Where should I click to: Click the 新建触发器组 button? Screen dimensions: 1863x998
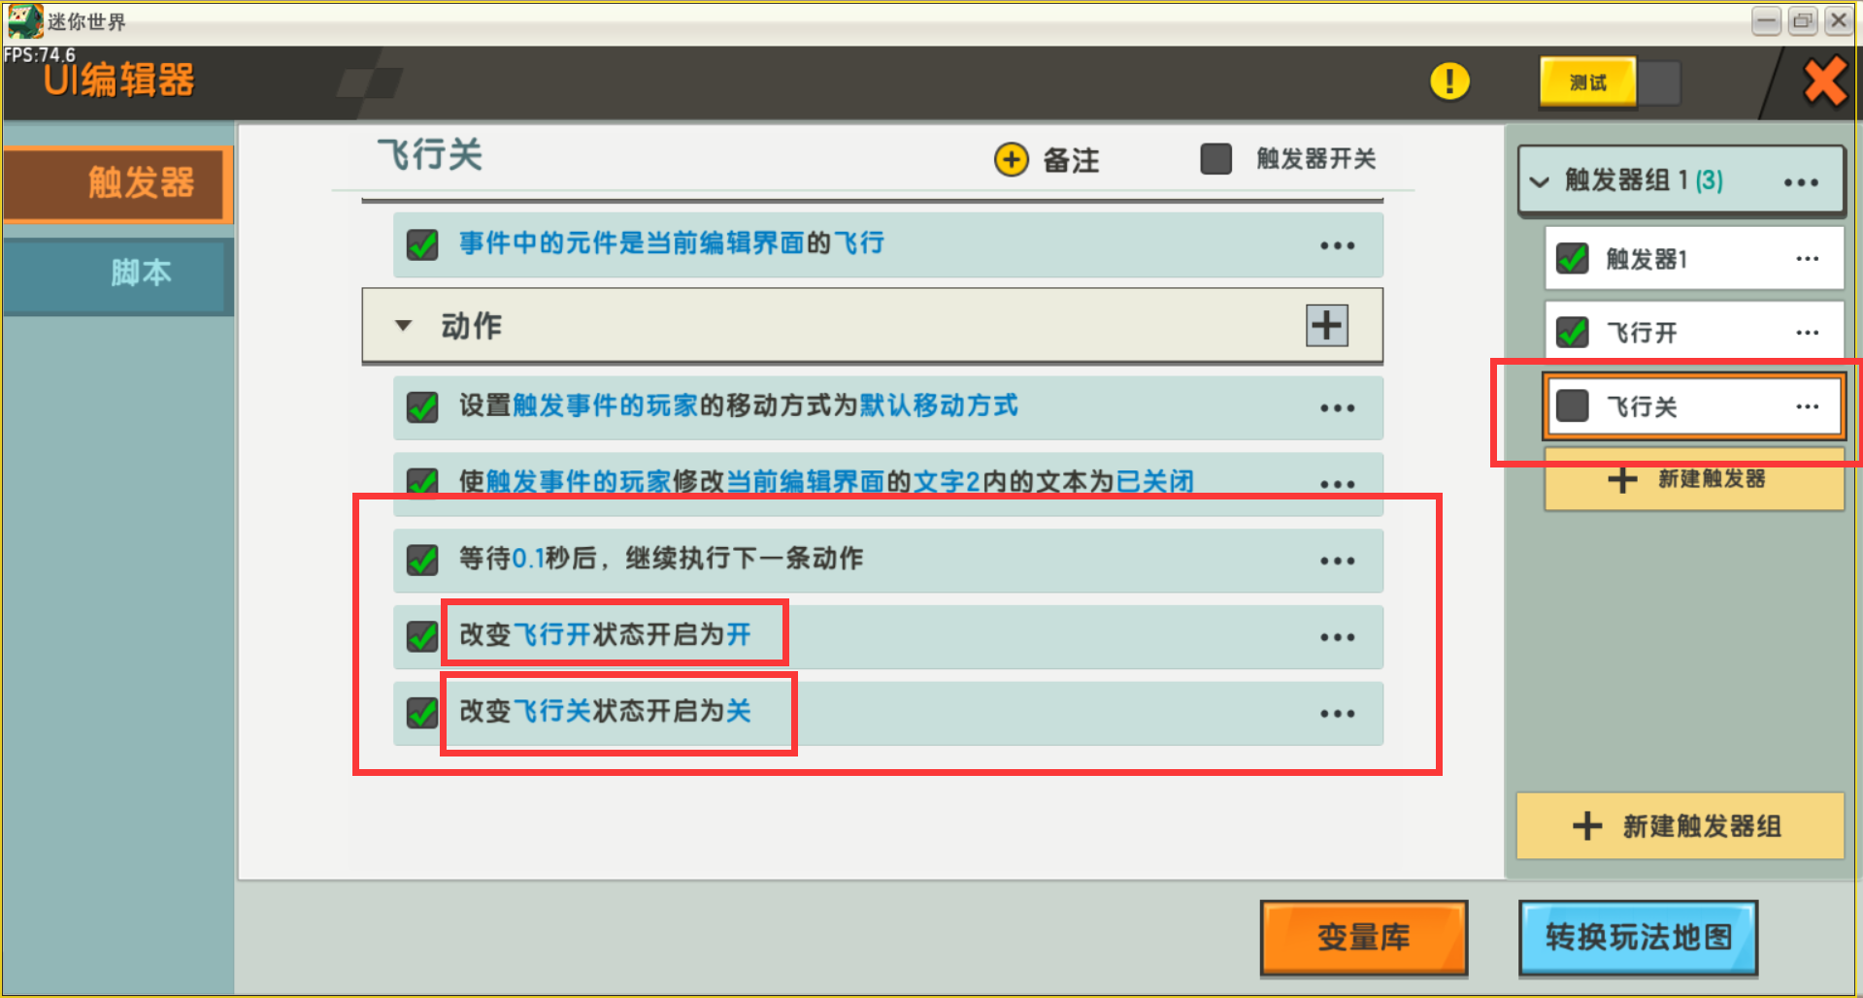pyautogui.click(x=1680, y=825)
